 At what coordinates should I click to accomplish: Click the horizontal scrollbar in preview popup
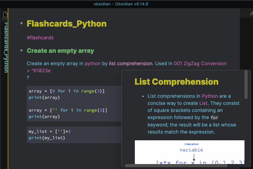(176, 165)
